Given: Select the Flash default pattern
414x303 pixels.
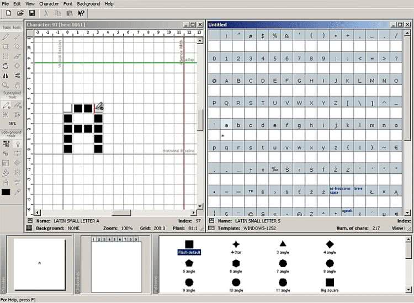Looking at the screenshot, I should 189,247.
